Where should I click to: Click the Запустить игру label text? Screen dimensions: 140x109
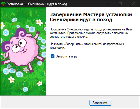66,56
